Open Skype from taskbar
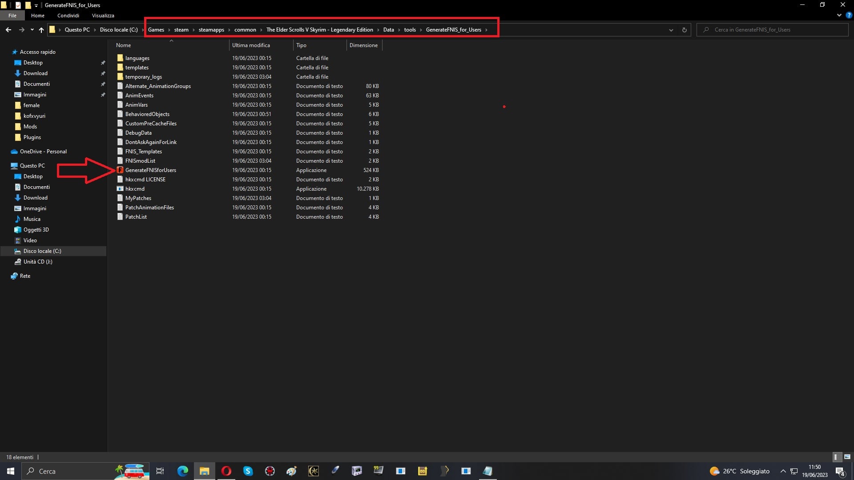 (248, 471)
